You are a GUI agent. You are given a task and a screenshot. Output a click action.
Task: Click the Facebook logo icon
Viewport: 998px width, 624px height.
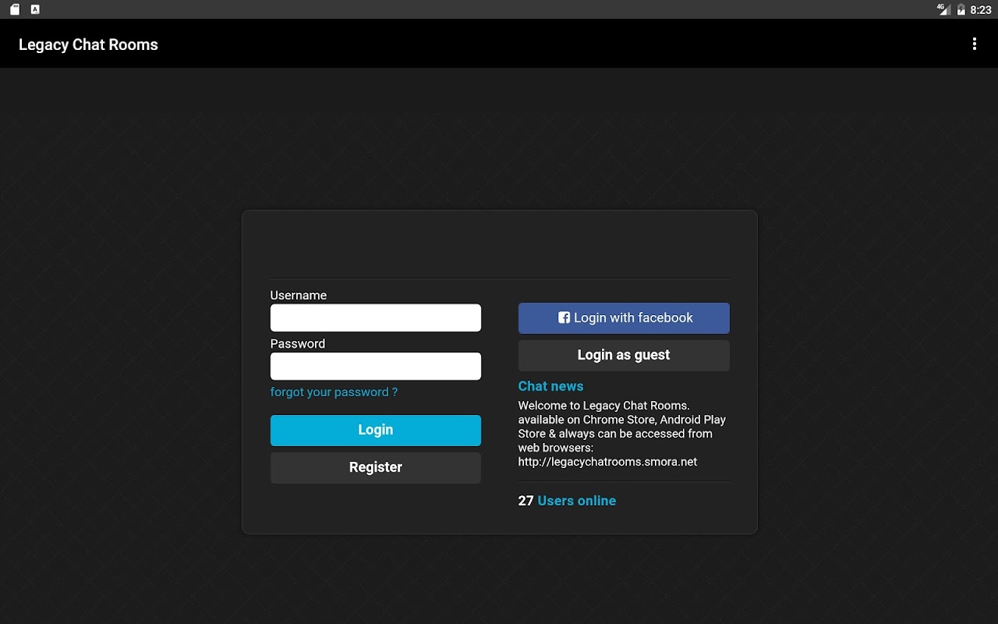(564, 317)
